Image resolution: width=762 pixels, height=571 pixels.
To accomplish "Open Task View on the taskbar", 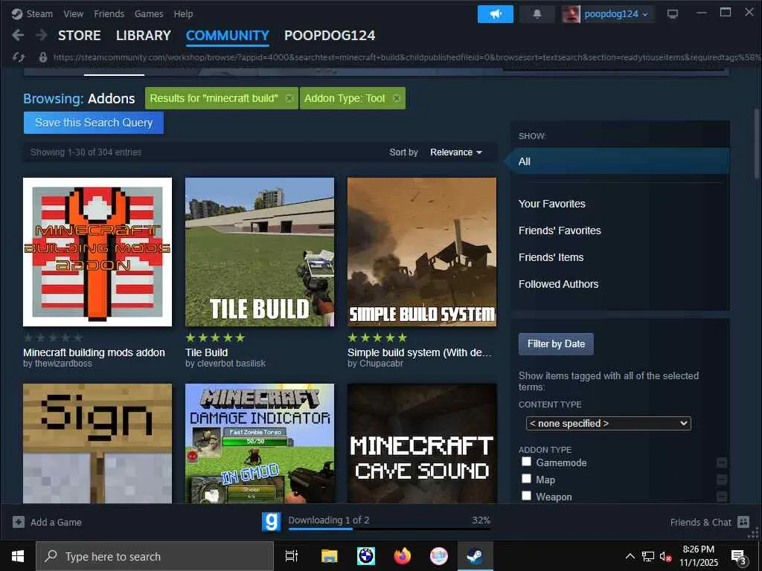I will tap(292, 556).
